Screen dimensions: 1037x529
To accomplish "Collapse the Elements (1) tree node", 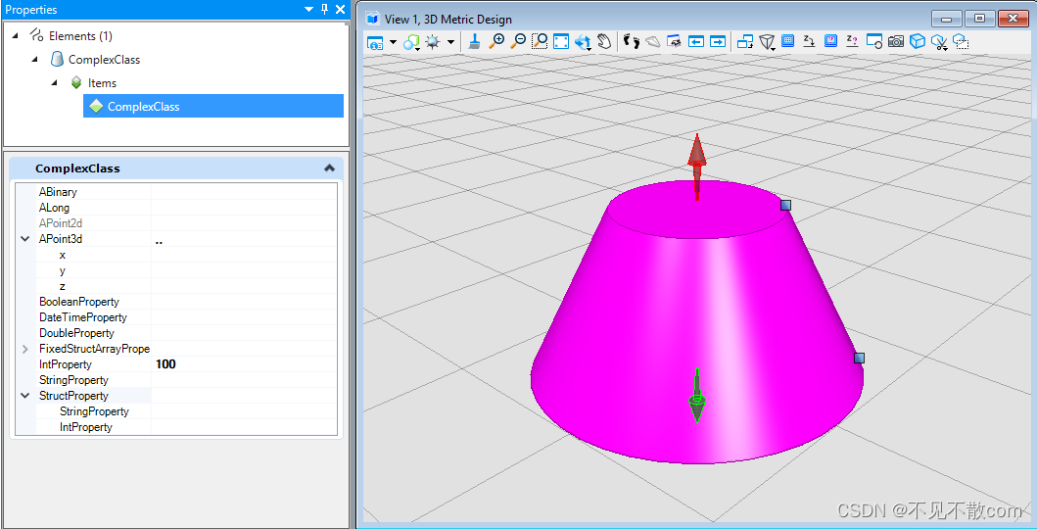I will (x=16, y=35).
